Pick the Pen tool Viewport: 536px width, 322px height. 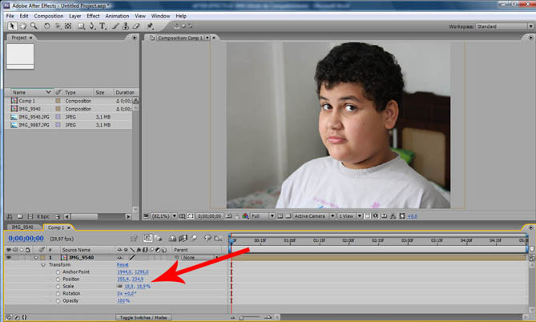(x=92, y=26)
